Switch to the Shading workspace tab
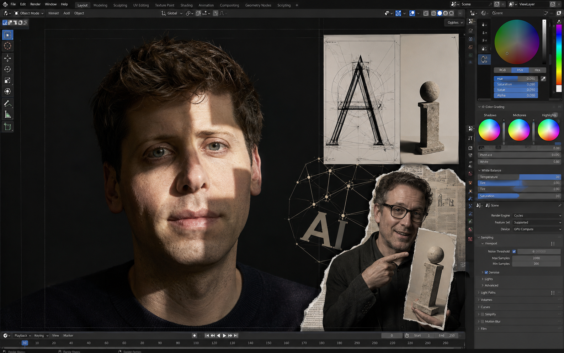The height and width of the screenshot is (353, 564). 186,5
